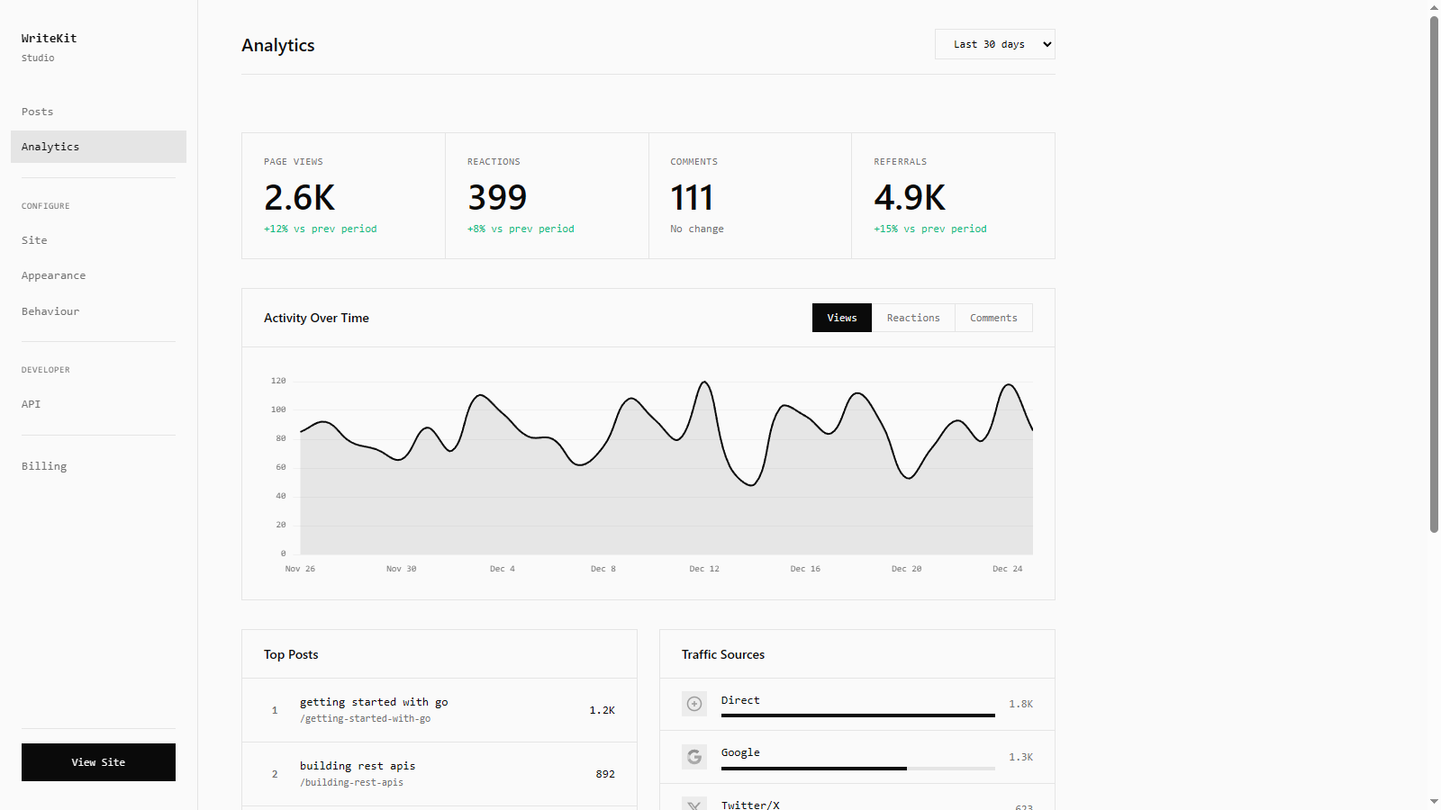Click the Twitter/X source icon
Image resolution: width=1441 pixels, height=810 pixels.
click(693, 804)
